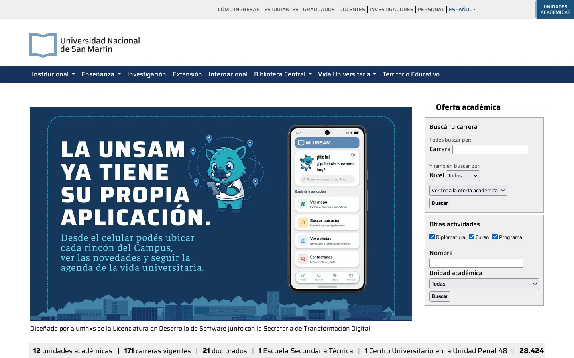Click the UNSAM app banner image
The height and width of the screenshot is (358, 574).
pyautogui.click(x=221, y=214)
